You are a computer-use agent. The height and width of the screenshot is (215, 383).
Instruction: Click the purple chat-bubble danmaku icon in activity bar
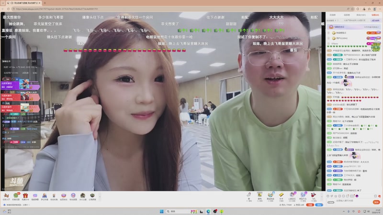[35, 196]
